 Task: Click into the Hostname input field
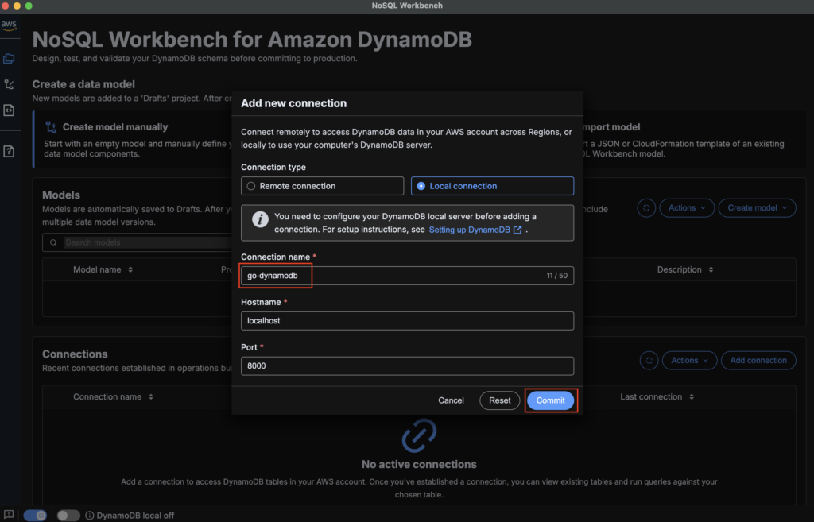click(407, 321)
